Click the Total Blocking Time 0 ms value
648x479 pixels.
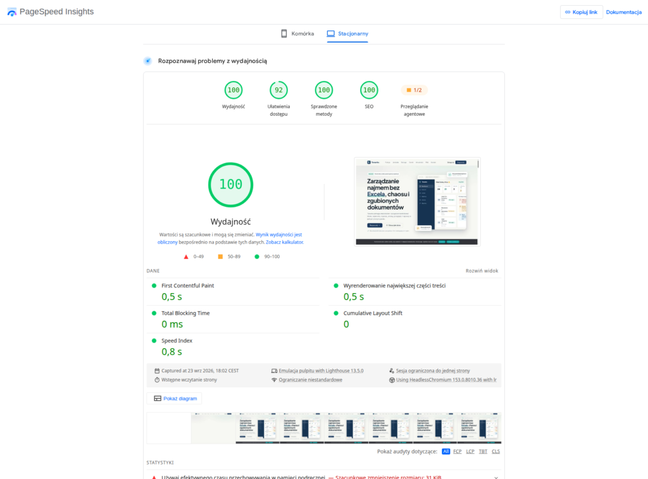172,325
